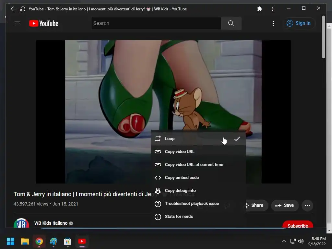This screenshot has height=249, width=332.
Task: Click the Save to playlist button
Action: tap(285, 205)
